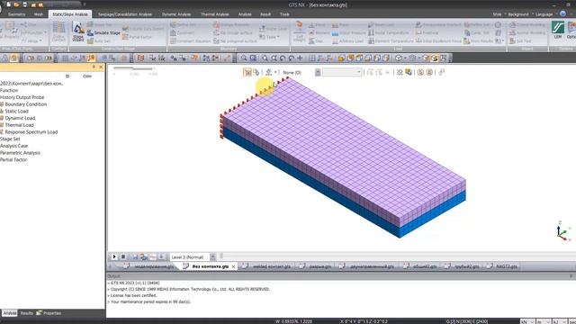Open the Analysis ribbon tab

tap(245, 14)
